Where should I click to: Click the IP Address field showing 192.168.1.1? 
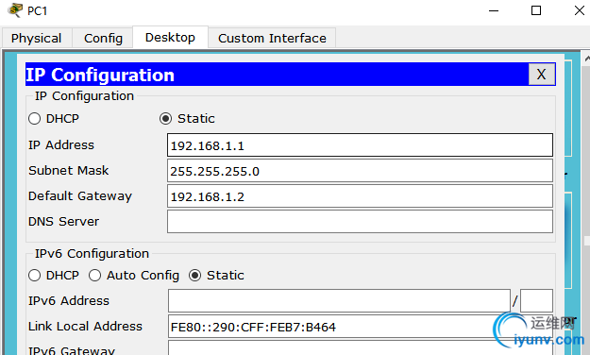coord(360,145)
